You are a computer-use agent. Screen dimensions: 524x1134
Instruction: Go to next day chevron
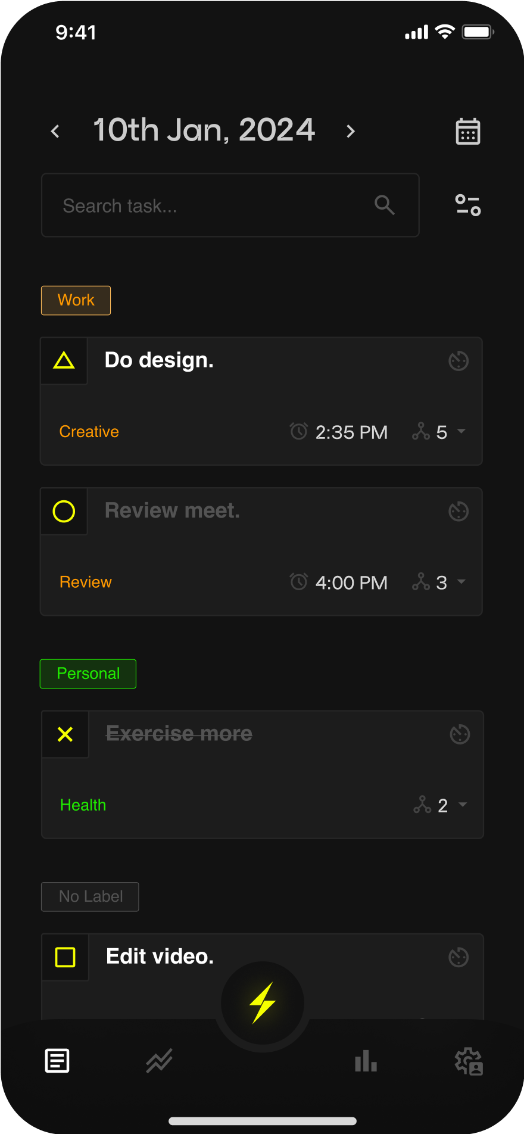coord(351,131)
